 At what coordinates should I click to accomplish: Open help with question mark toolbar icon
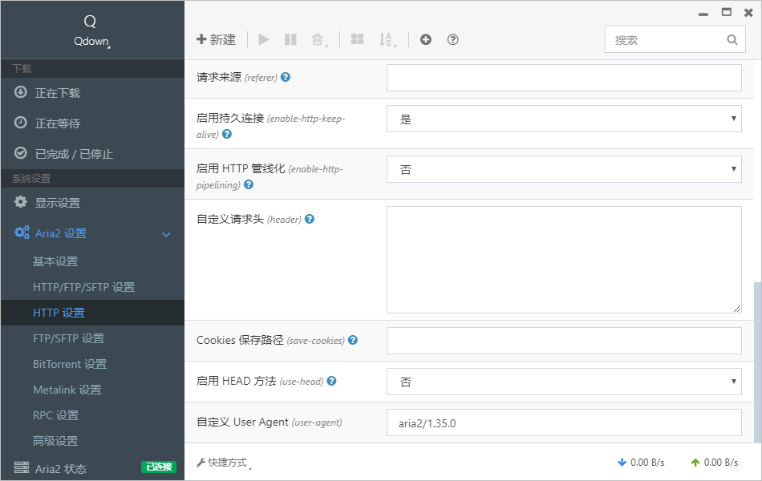pyautogui.click(x=453, y=39)
